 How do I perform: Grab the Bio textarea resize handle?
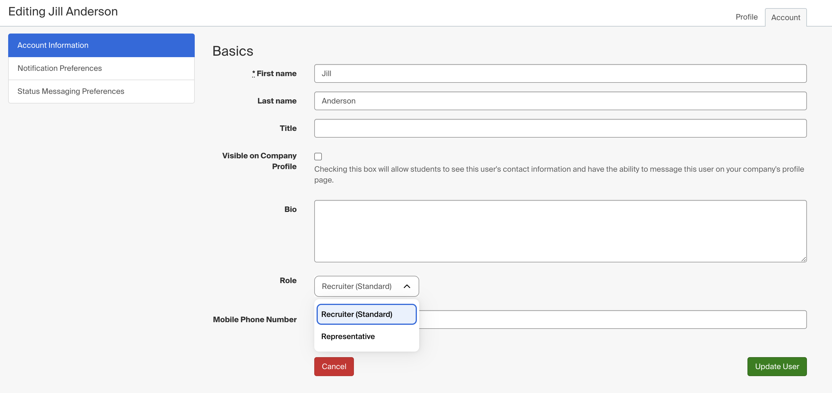pos(803,259)
